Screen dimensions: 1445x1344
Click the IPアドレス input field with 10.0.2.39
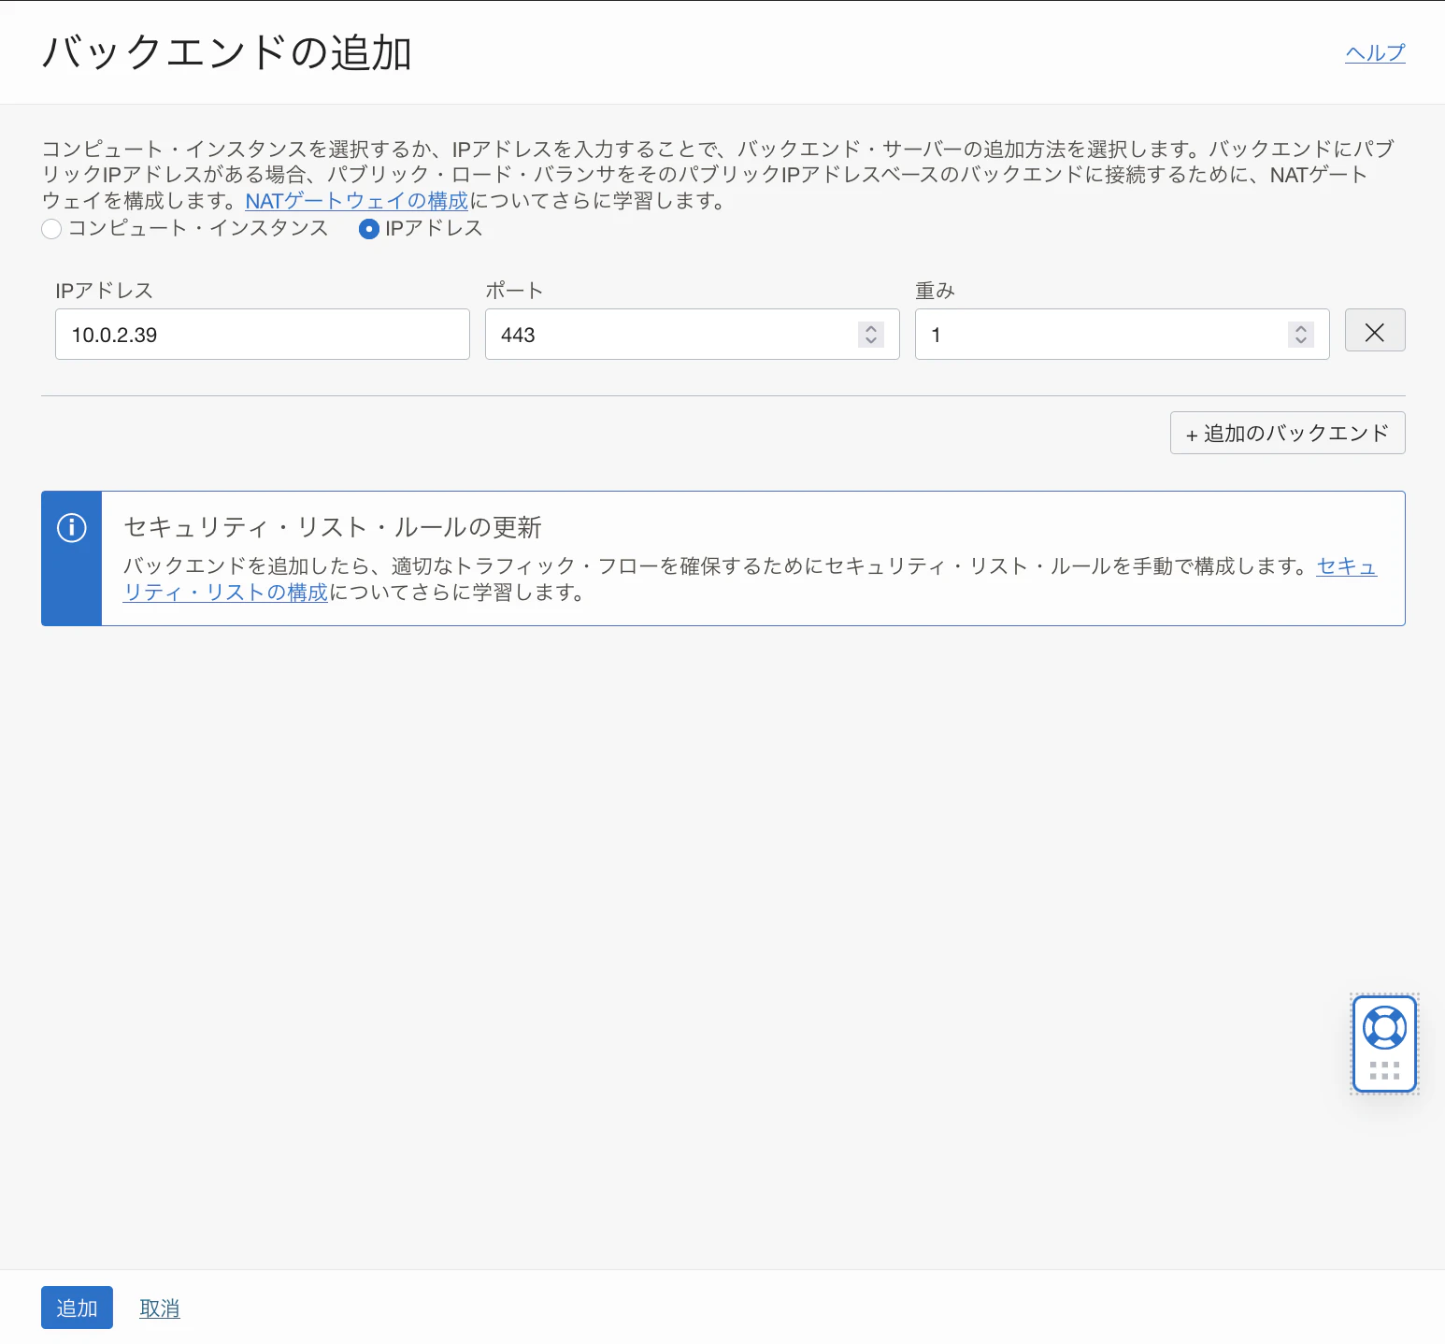263,335
